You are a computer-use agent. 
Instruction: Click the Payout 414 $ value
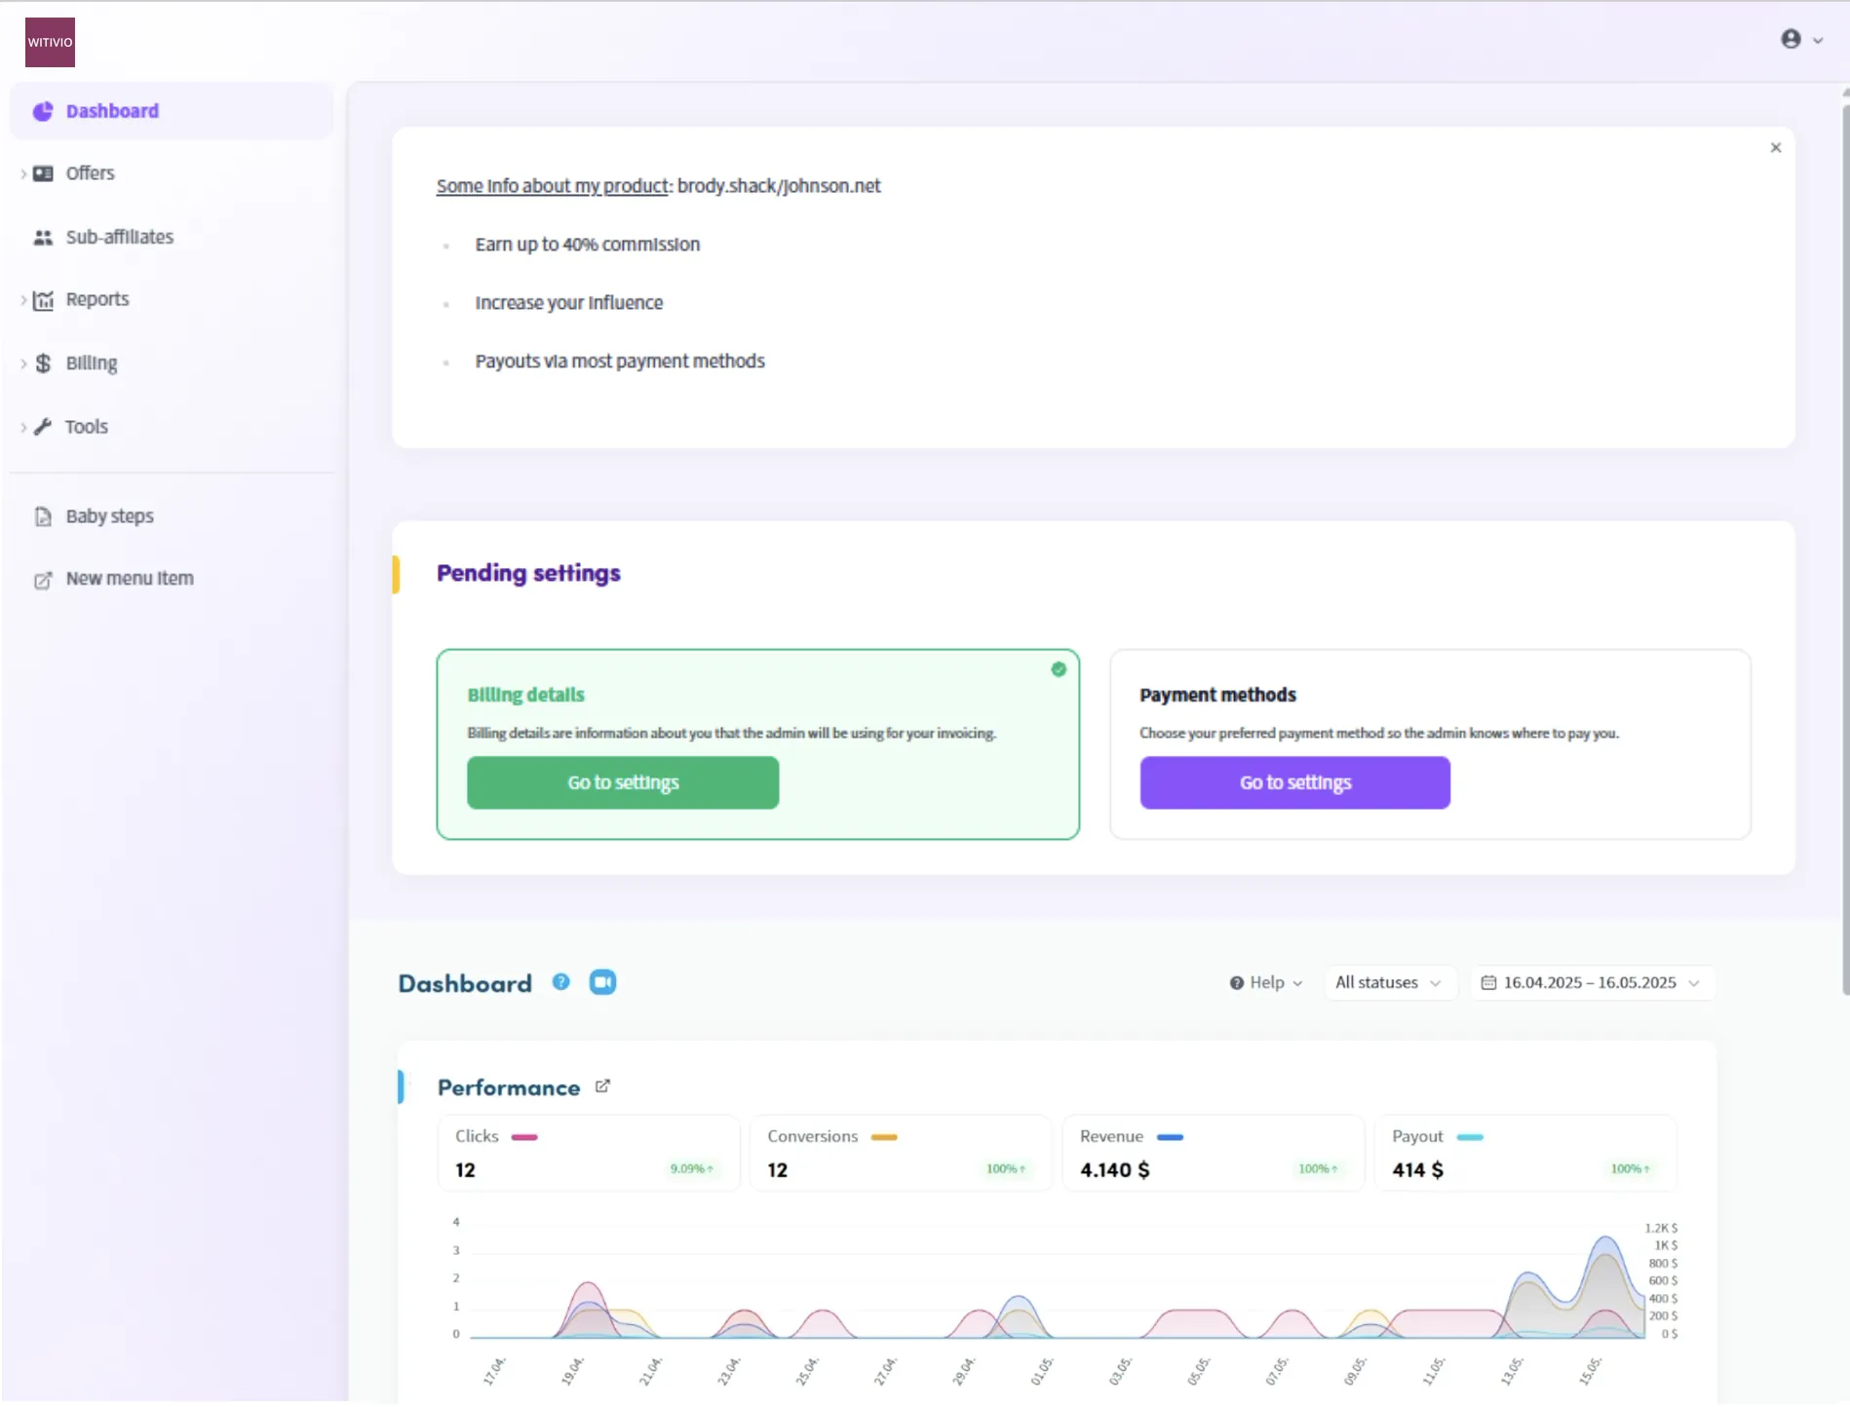click(x=1418, y=1170)
